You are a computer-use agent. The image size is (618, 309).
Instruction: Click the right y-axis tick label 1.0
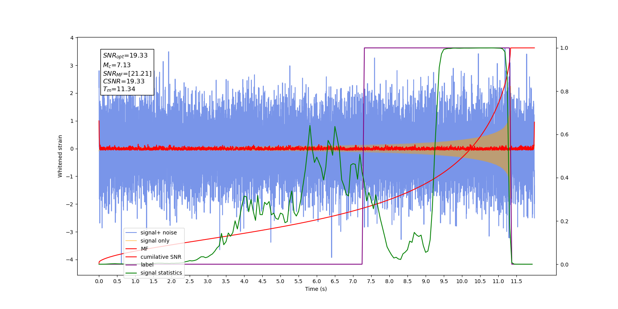(x=564, y=48)
